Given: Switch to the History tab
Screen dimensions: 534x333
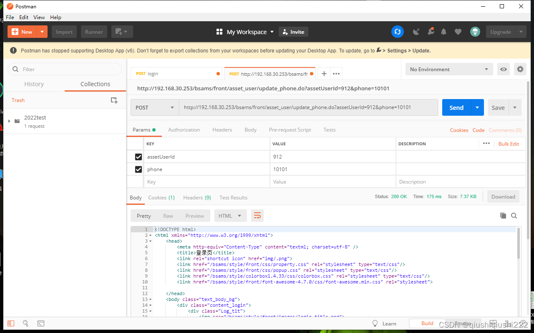Looking at the screenshot, I should (x=34, y=84).
